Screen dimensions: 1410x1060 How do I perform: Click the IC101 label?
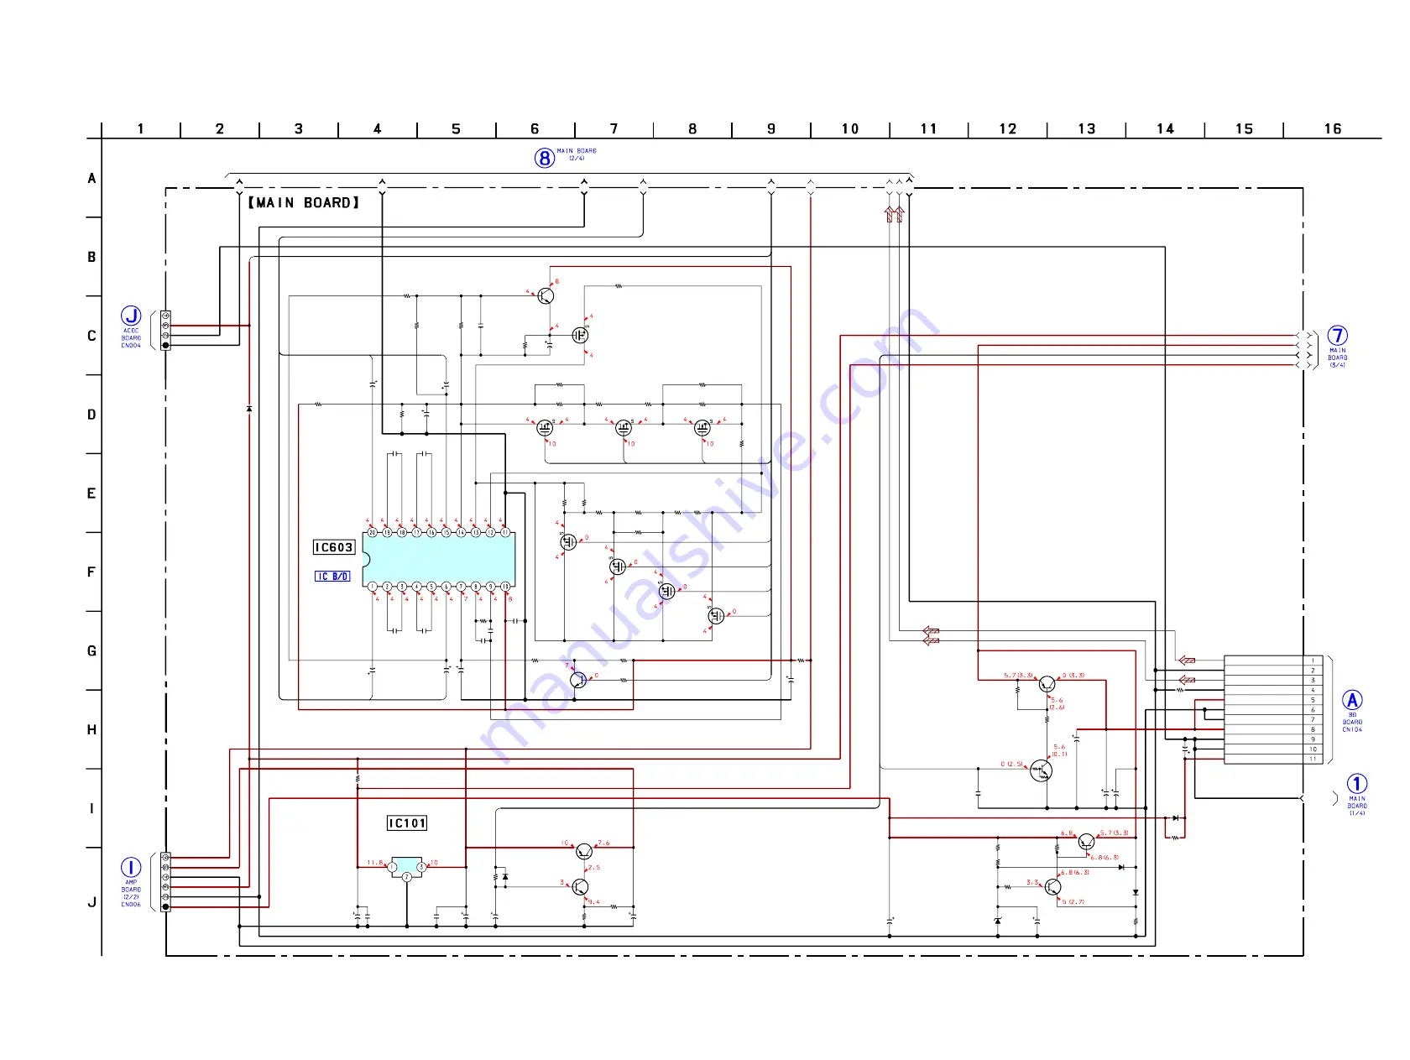(x=407, y=823)
